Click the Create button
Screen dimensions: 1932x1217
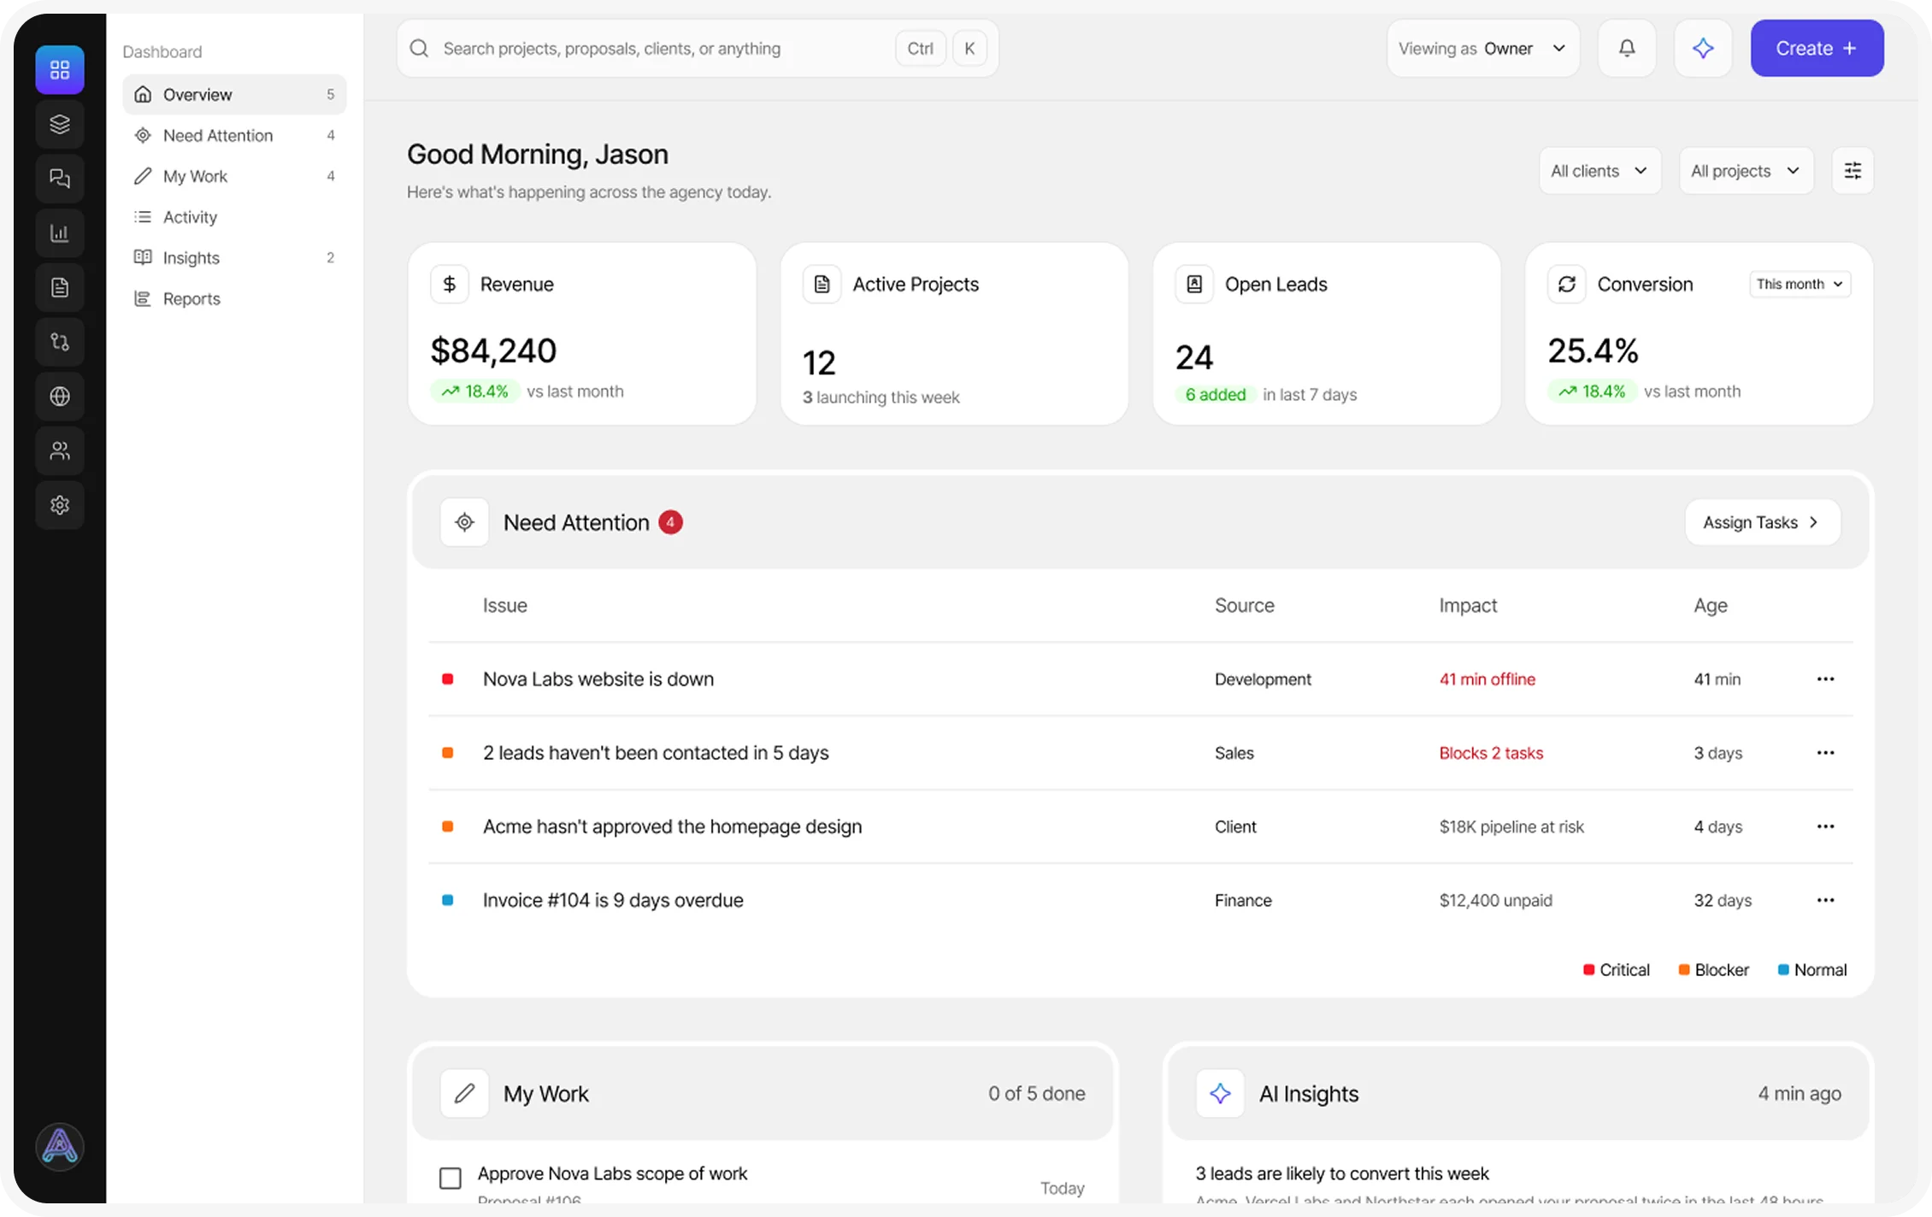tap(1817, 49)
